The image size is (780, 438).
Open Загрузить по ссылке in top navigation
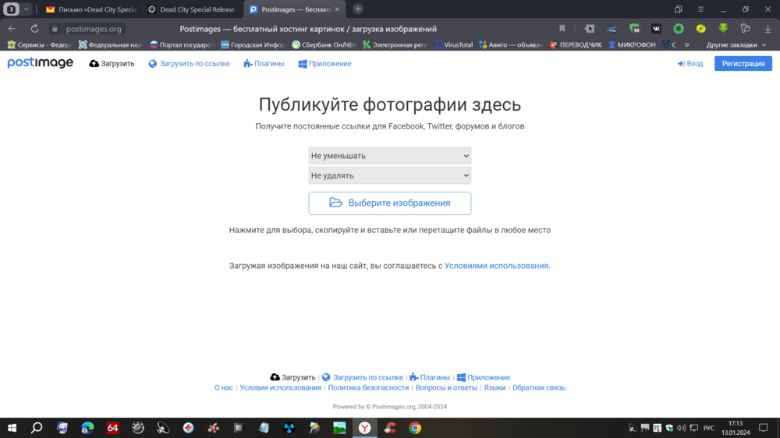[189, 64]
